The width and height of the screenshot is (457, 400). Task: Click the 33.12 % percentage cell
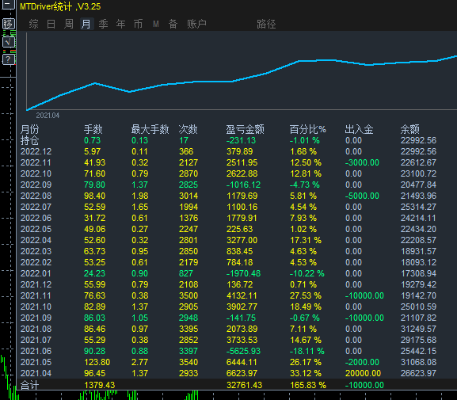tap(306, 373)
